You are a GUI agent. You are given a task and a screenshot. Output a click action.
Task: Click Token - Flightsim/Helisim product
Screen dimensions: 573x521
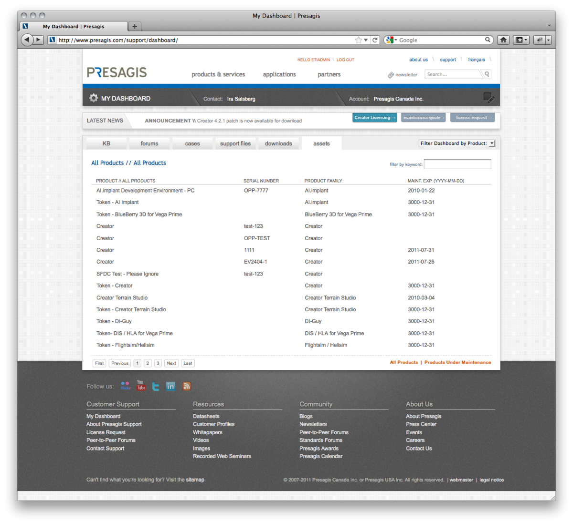coord(125,345)
